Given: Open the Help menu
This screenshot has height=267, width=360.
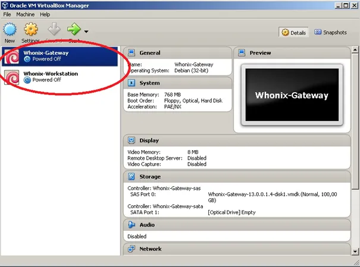Looking at the screenshot, I should tap(45, 14).
